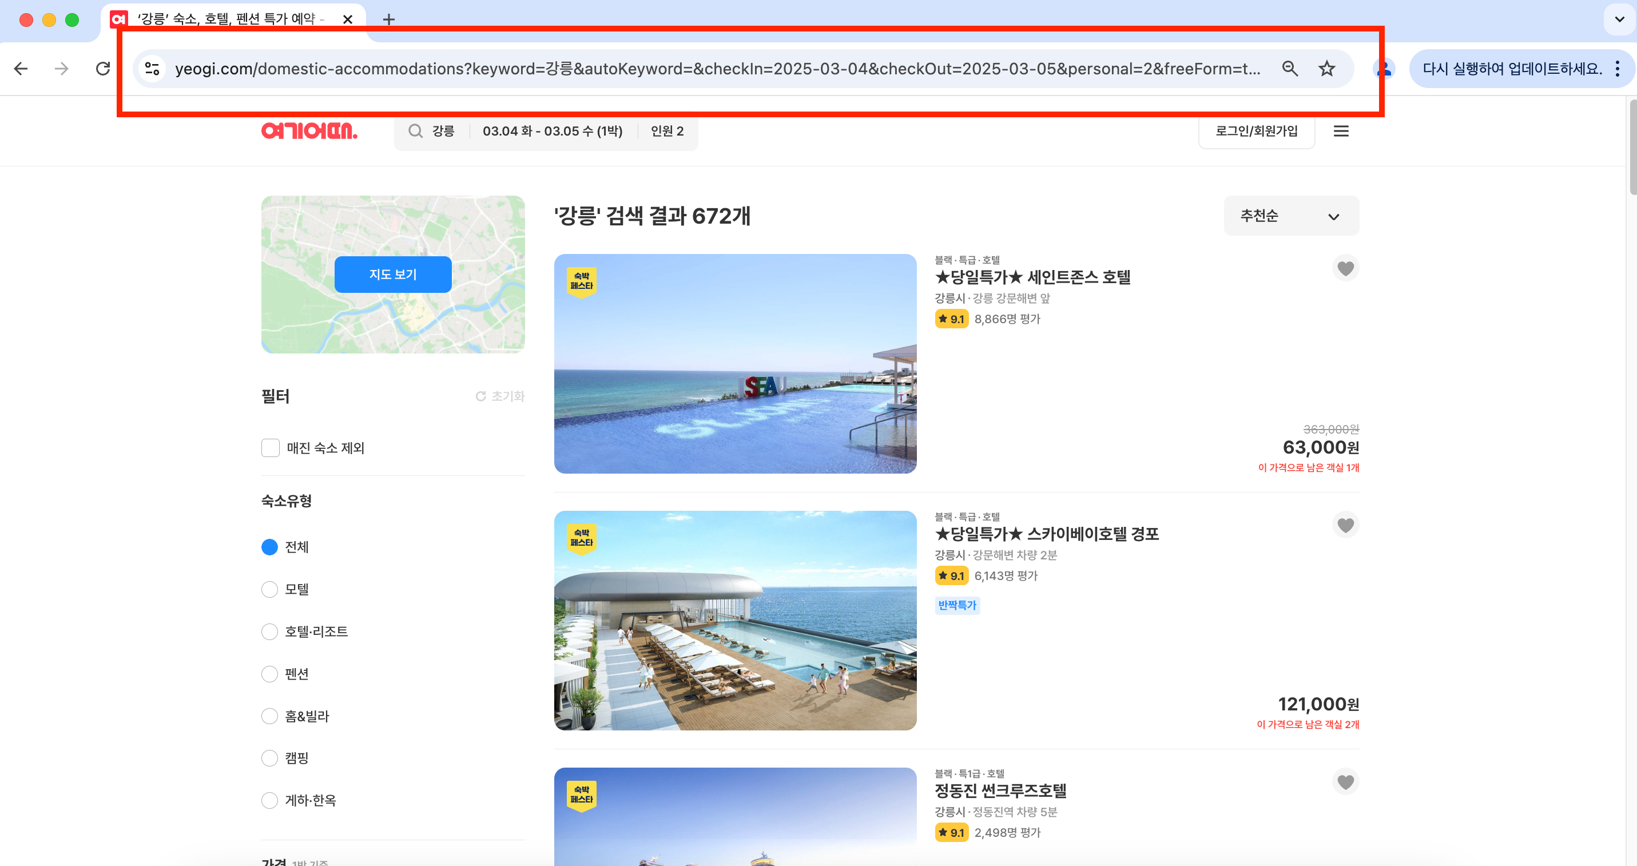Click the 반짝특가 badge on 스카이베이호텔
Image resolution: width=1637 pixels, height=866 pixels.
click(x=957, y=605)
